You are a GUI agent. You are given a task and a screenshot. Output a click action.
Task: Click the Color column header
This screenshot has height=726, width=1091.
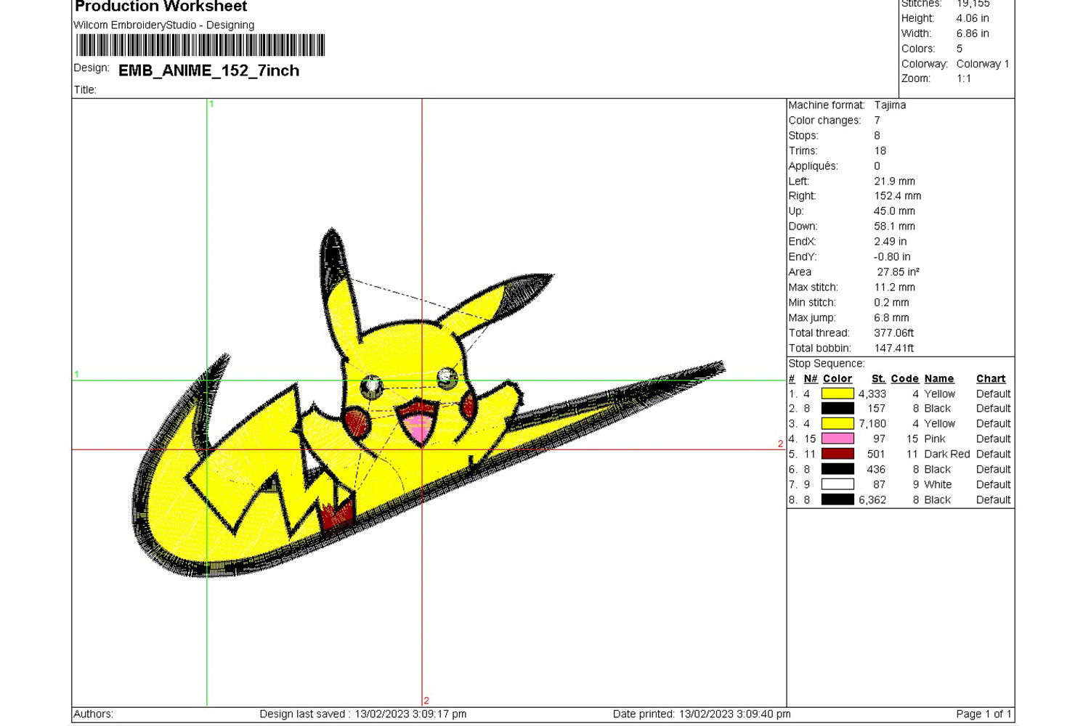pos(837,378)
